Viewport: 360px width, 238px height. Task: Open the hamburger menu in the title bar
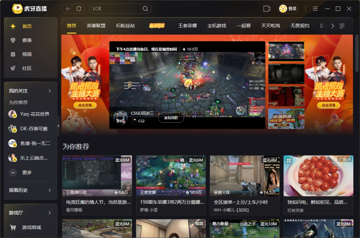315,9
